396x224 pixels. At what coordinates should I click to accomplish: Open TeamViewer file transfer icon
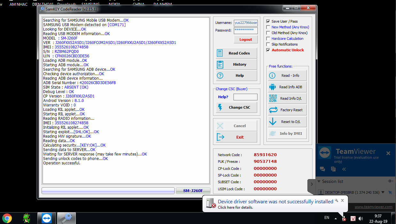click(x=333, y=169)
